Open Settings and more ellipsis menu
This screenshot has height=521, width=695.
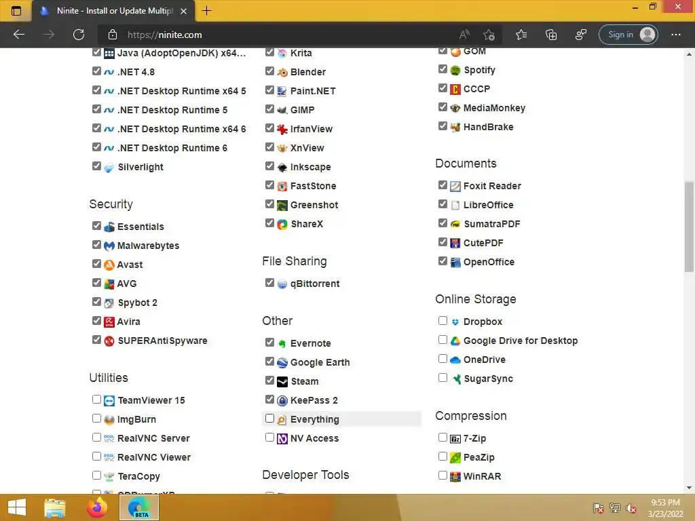coord(676,35)
